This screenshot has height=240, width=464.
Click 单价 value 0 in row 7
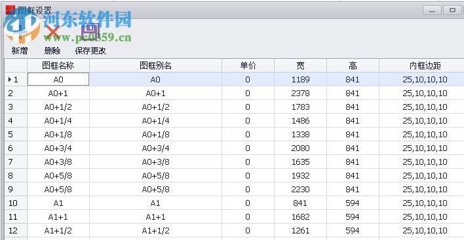pos(248,162)
